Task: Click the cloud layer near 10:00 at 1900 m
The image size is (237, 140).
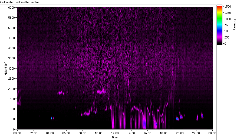Action: [x=102, y=92]
